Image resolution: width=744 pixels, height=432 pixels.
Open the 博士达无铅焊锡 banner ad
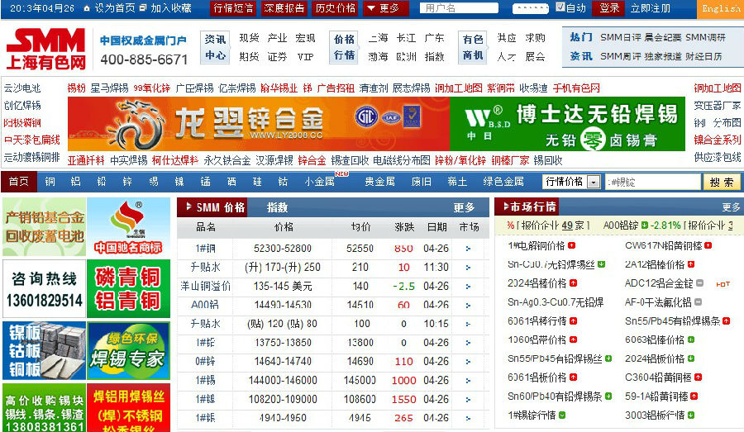pyautogui.click(x=567, y=124)
